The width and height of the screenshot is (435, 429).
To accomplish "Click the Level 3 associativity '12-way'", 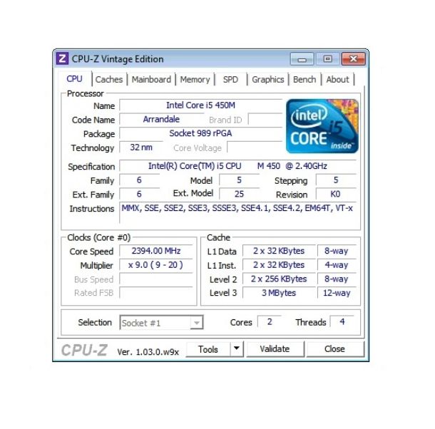I will (337, 293).
